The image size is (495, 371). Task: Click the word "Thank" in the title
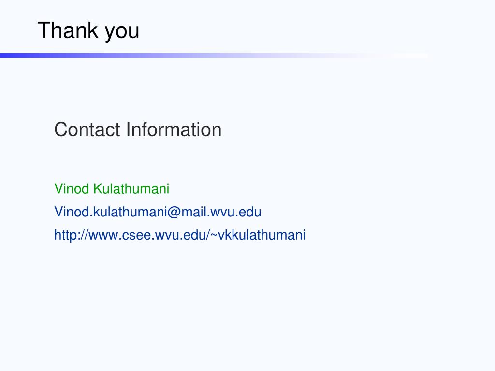click(x=68, y=30)
